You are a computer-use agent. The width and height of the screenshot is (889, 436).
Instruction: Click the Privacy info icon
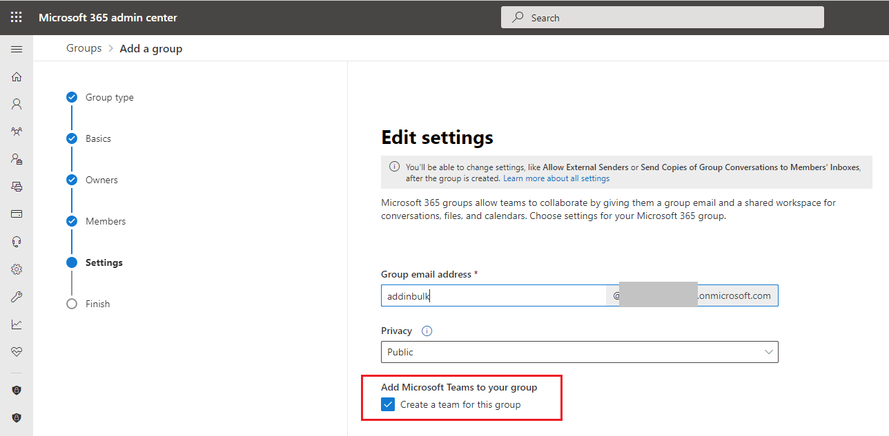[427, 331]
